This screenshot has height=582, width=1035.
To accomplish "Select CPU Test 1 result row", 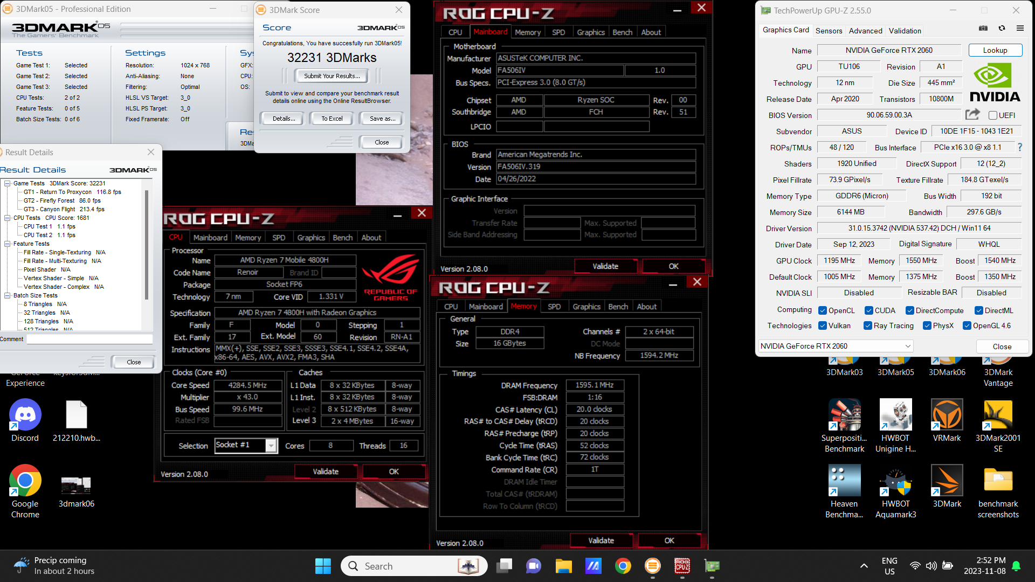I will point(49,226).
